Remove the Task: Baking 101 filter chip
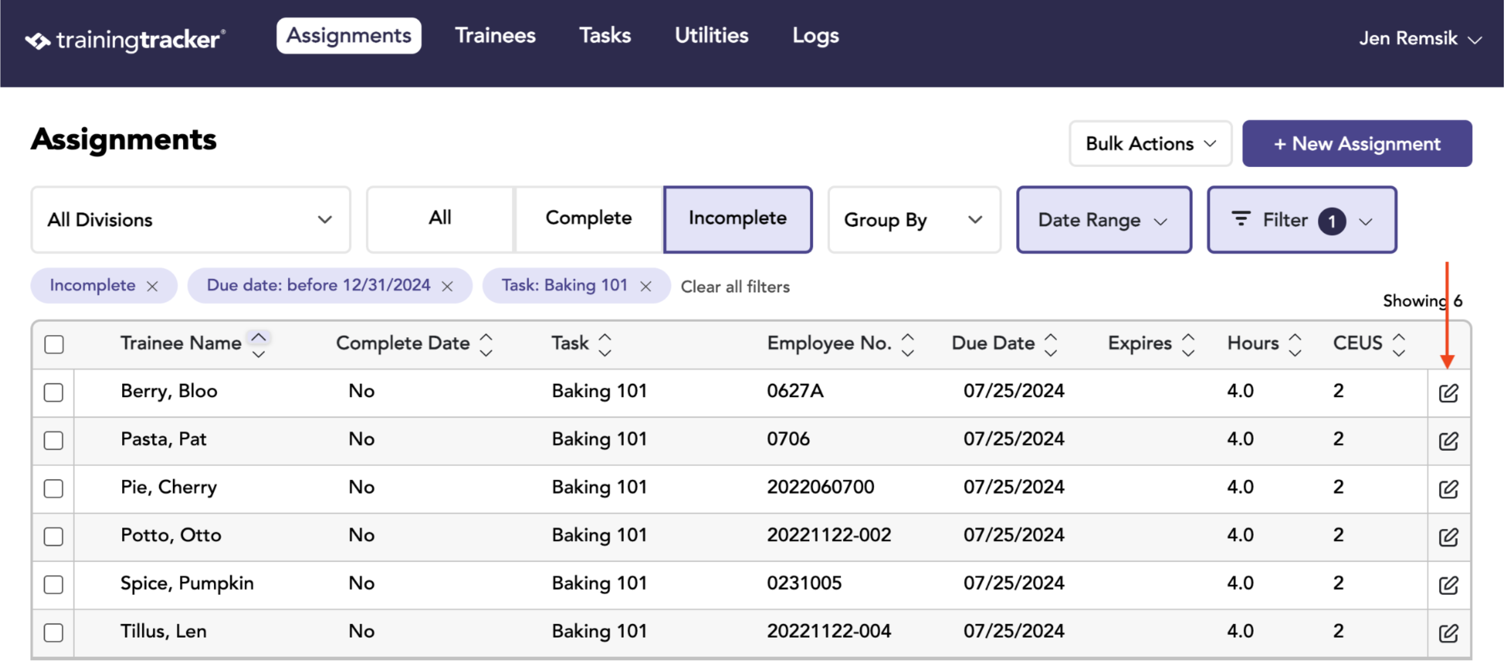Screen dimensions: 1507x666 pos(647,286)
